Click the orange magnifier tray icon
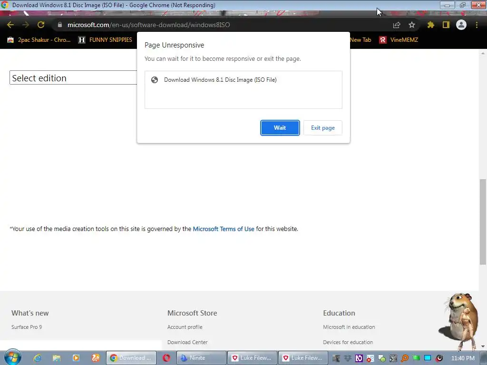487x365 pixels. (x=405, y=358)
